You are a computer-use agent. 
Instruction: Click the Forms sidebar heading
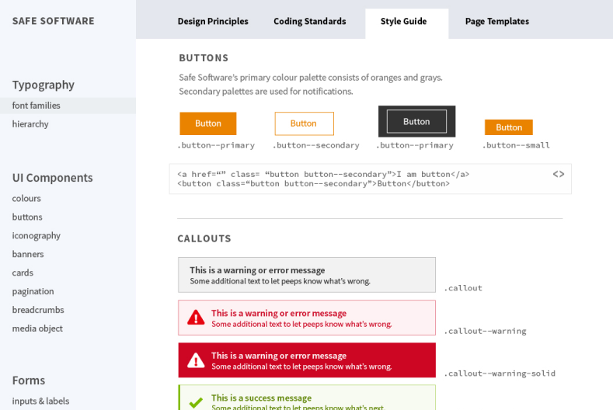coord(29,380)
